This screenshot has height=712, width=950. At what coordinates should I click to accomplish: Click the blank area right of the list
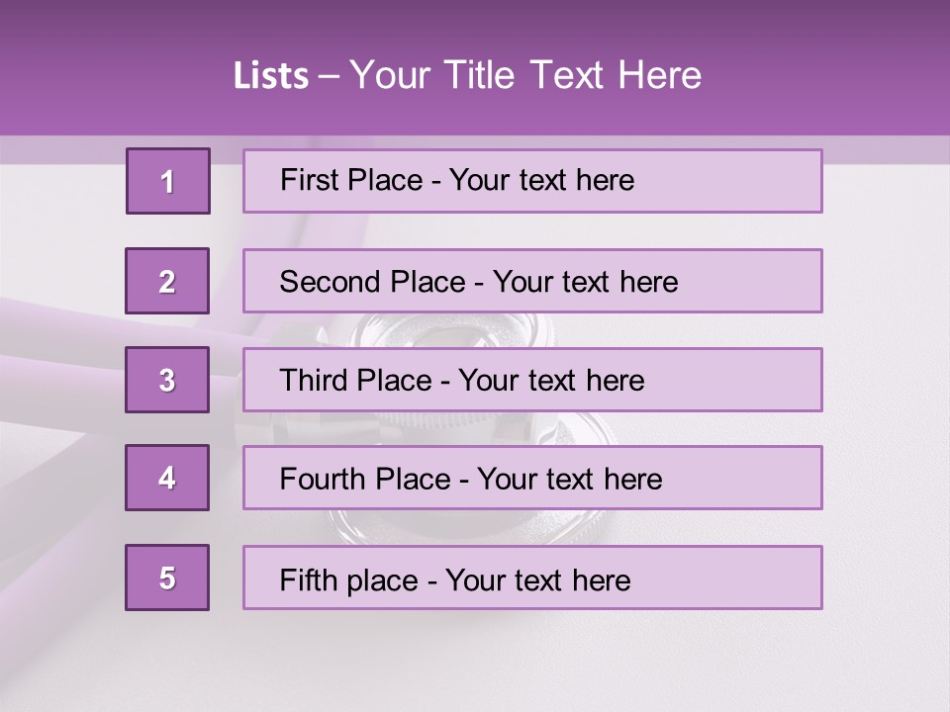886,396
